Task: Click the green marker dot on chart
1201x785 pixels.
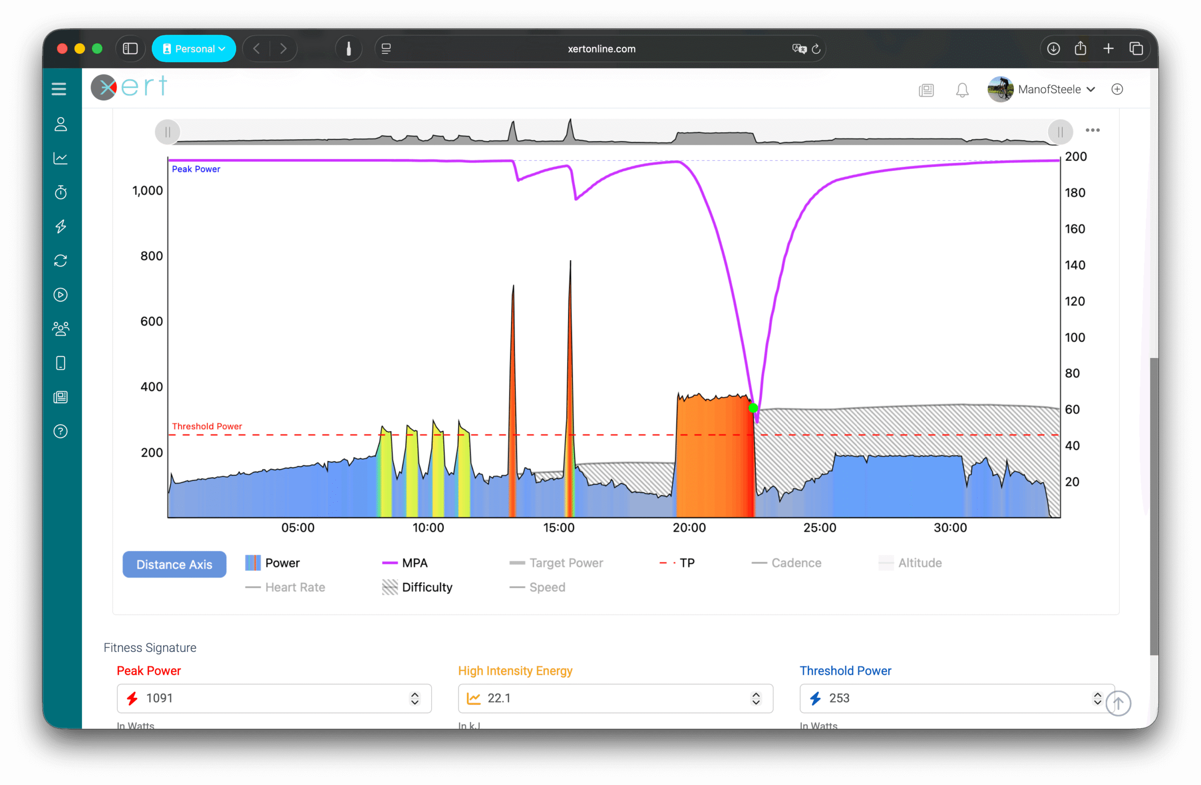Action: click(x=753, y=408)
